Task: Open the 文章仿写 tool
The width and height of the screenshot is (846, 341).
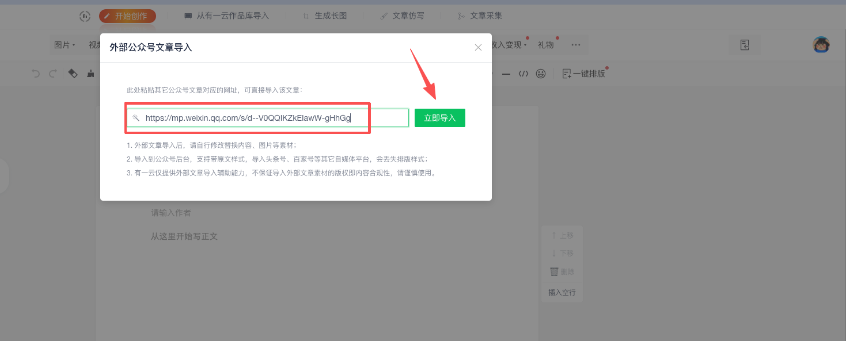Action: [x=402, y=16]
